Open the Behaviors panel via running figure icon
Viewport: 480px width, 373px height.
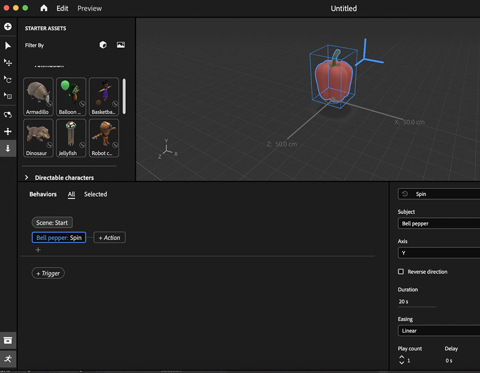(x=8, y=359)
